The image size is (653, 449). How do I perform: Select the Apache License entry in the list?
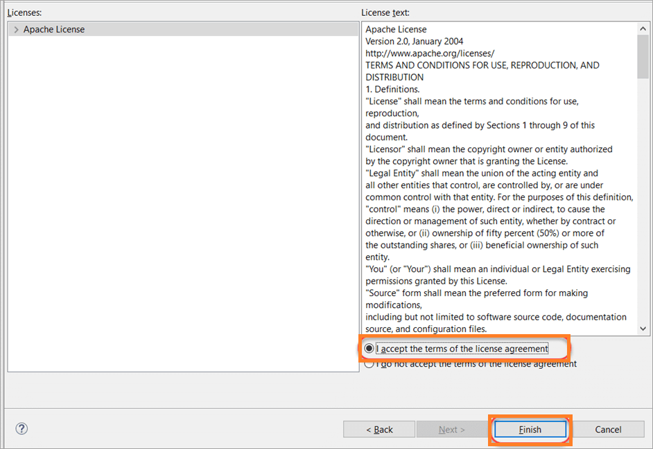coord(55,28)
